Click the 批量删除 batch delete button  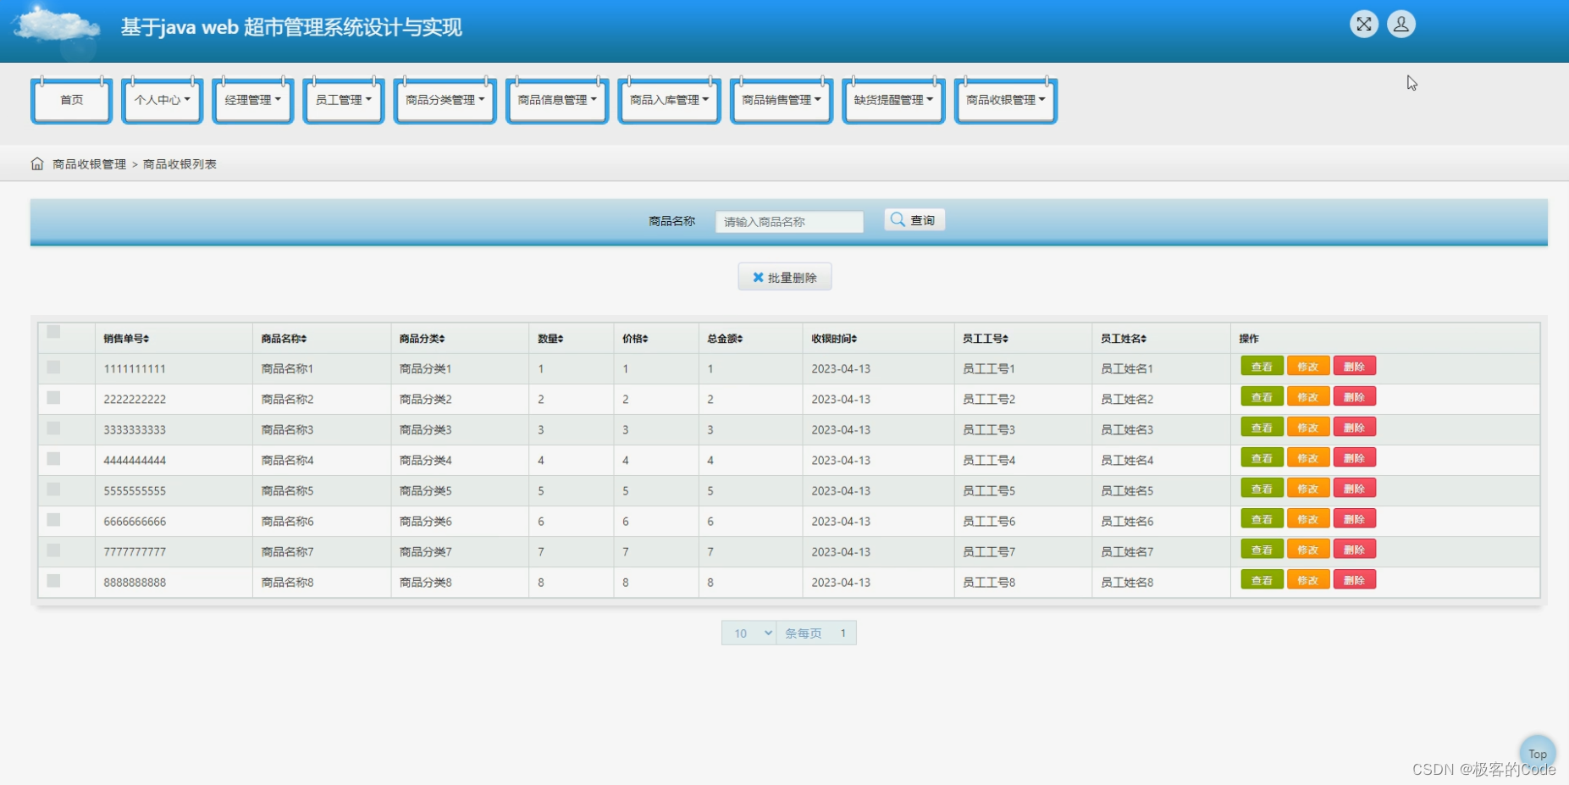[785, 277]
